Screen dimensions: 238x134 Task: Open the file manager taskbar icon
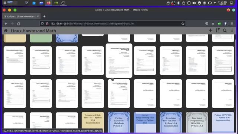click(41, 3)
